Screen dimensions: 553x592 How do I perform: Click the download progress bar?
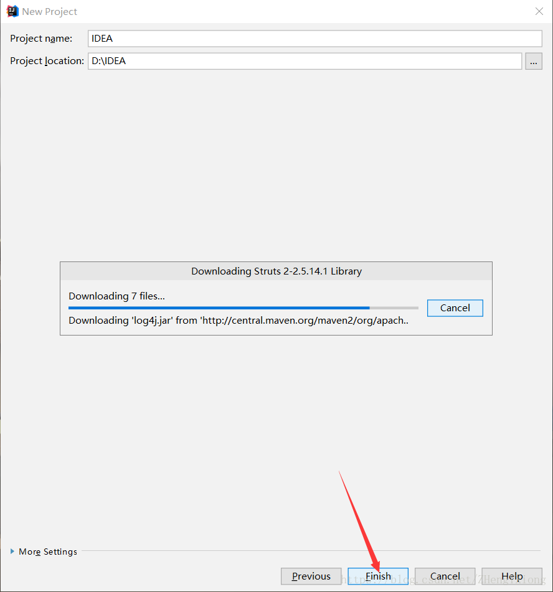(243, 308)
